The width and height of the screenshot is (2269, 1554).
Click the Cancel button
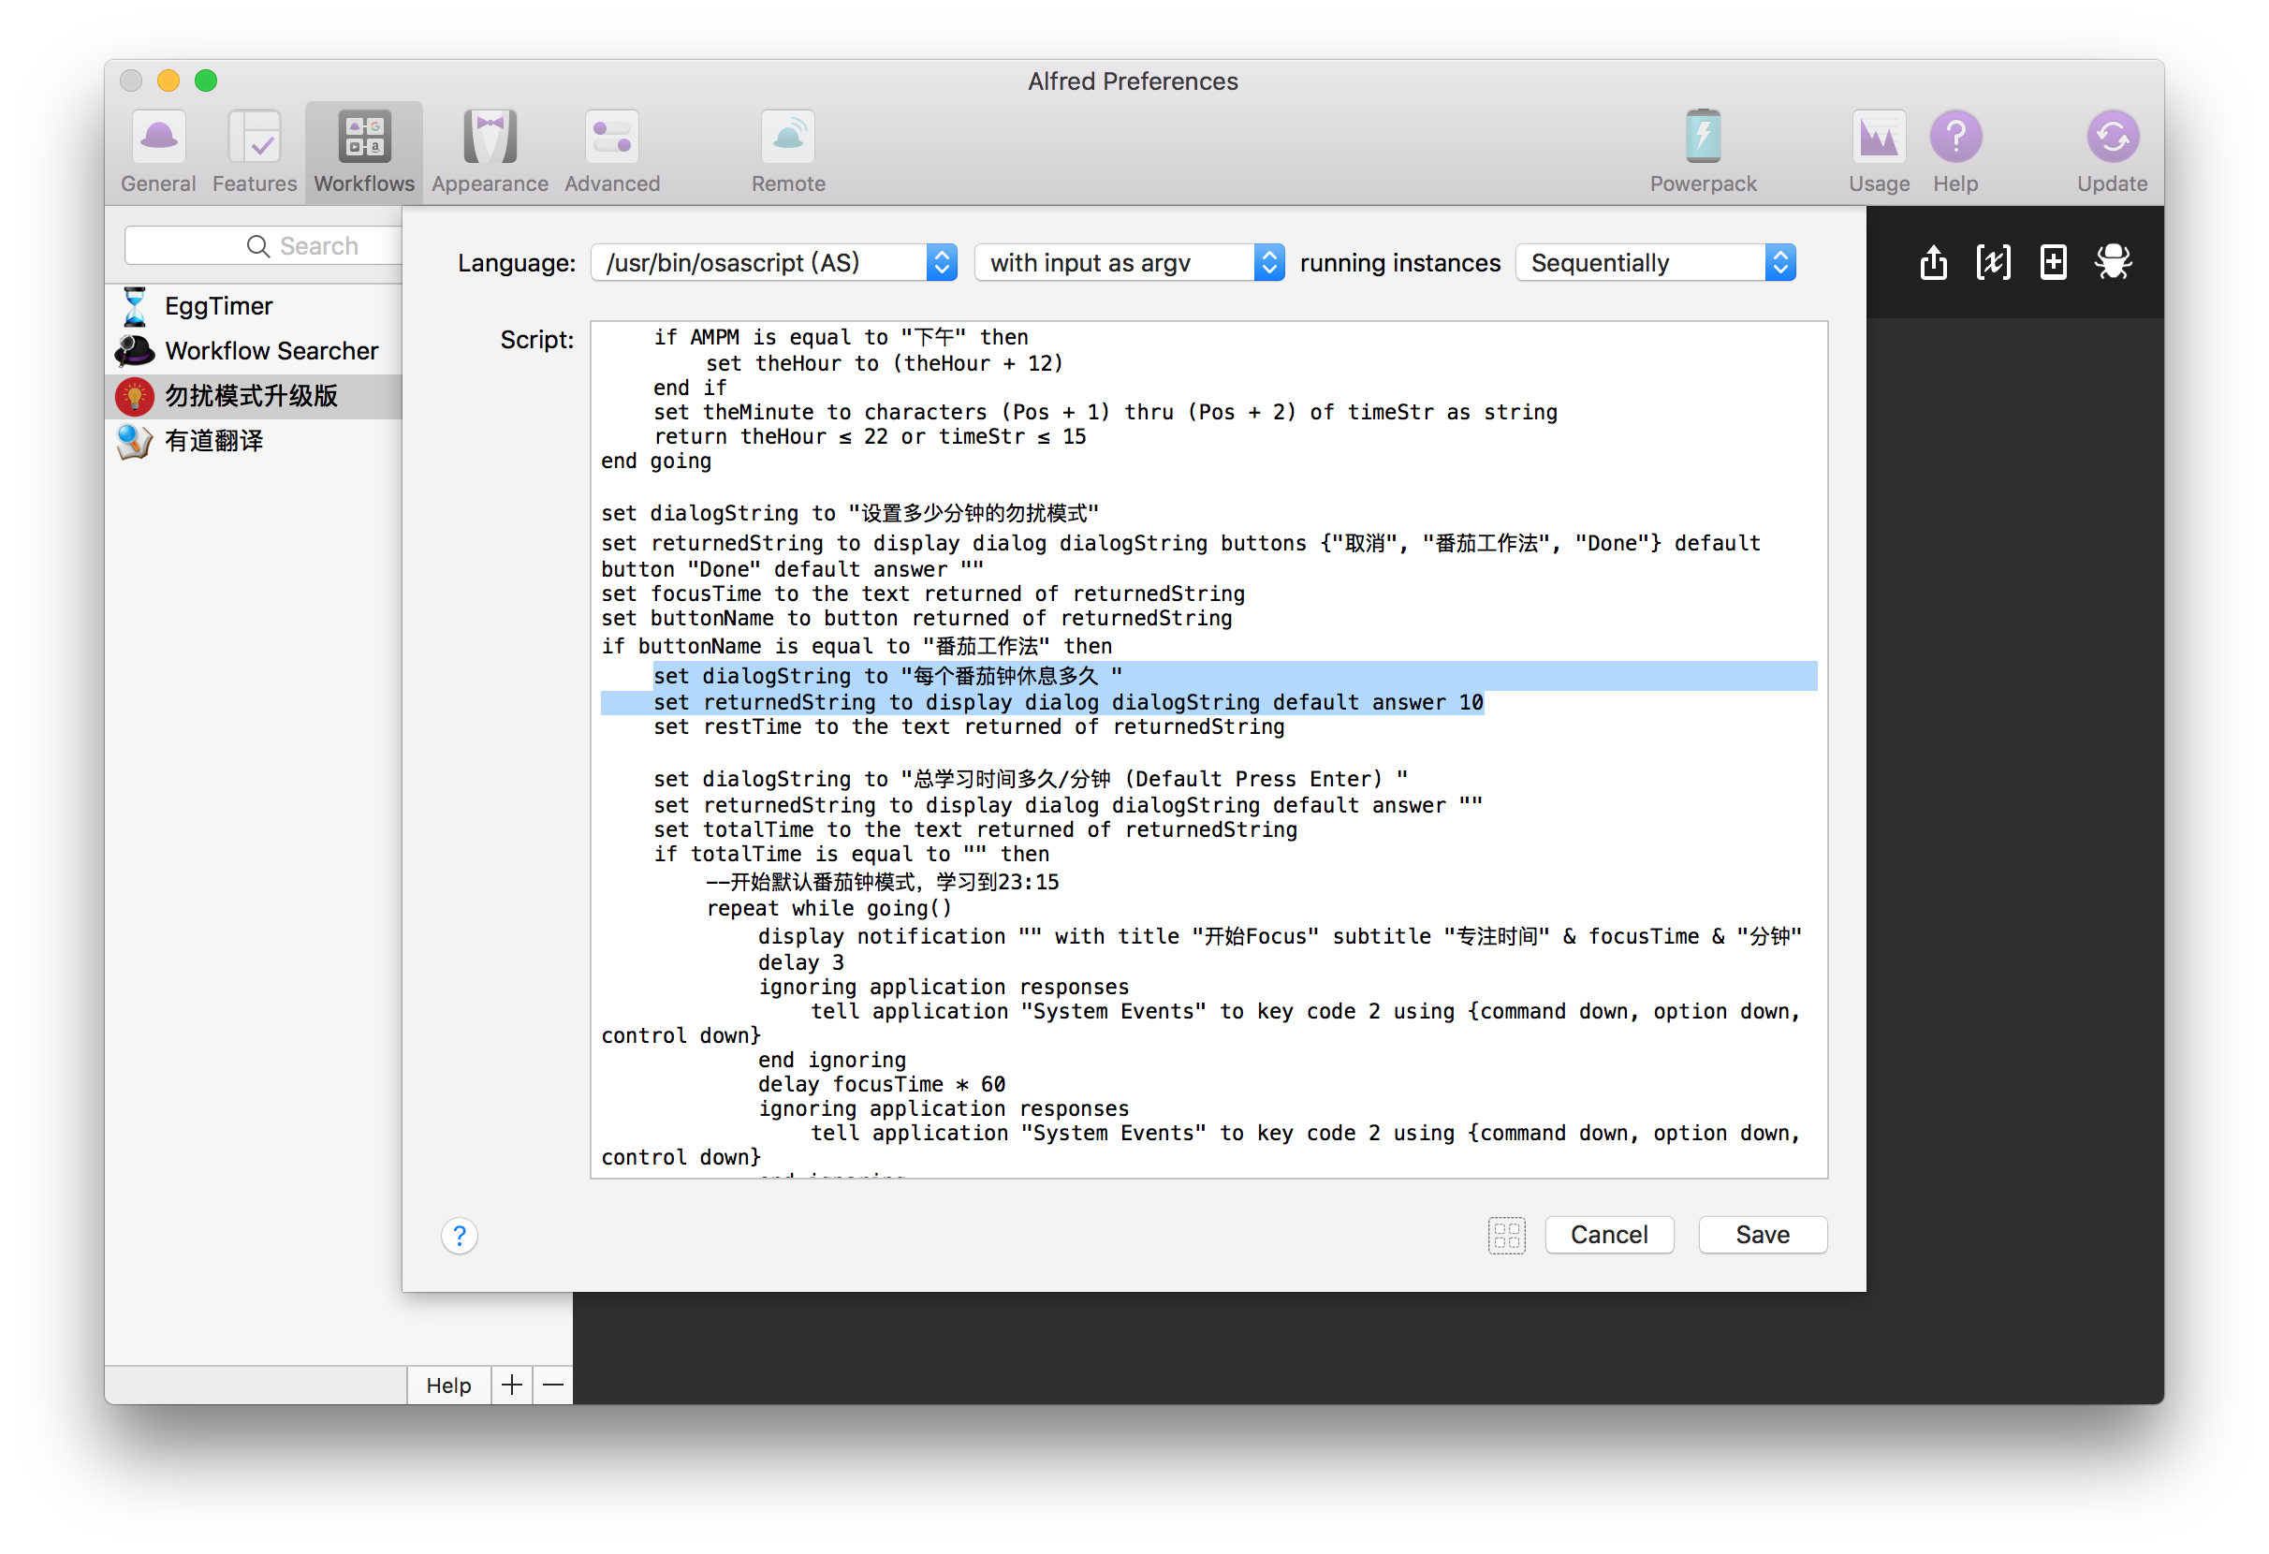click(x=1608, y=1235)
